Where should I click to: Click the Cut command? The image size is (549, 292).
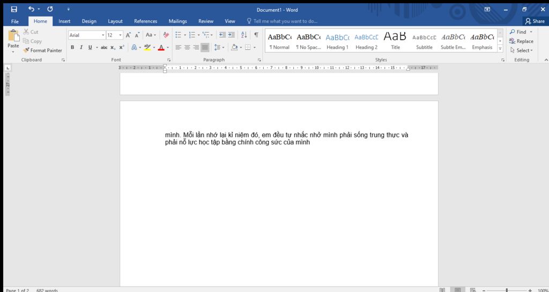pyautogui.click(x=31, y=32)
